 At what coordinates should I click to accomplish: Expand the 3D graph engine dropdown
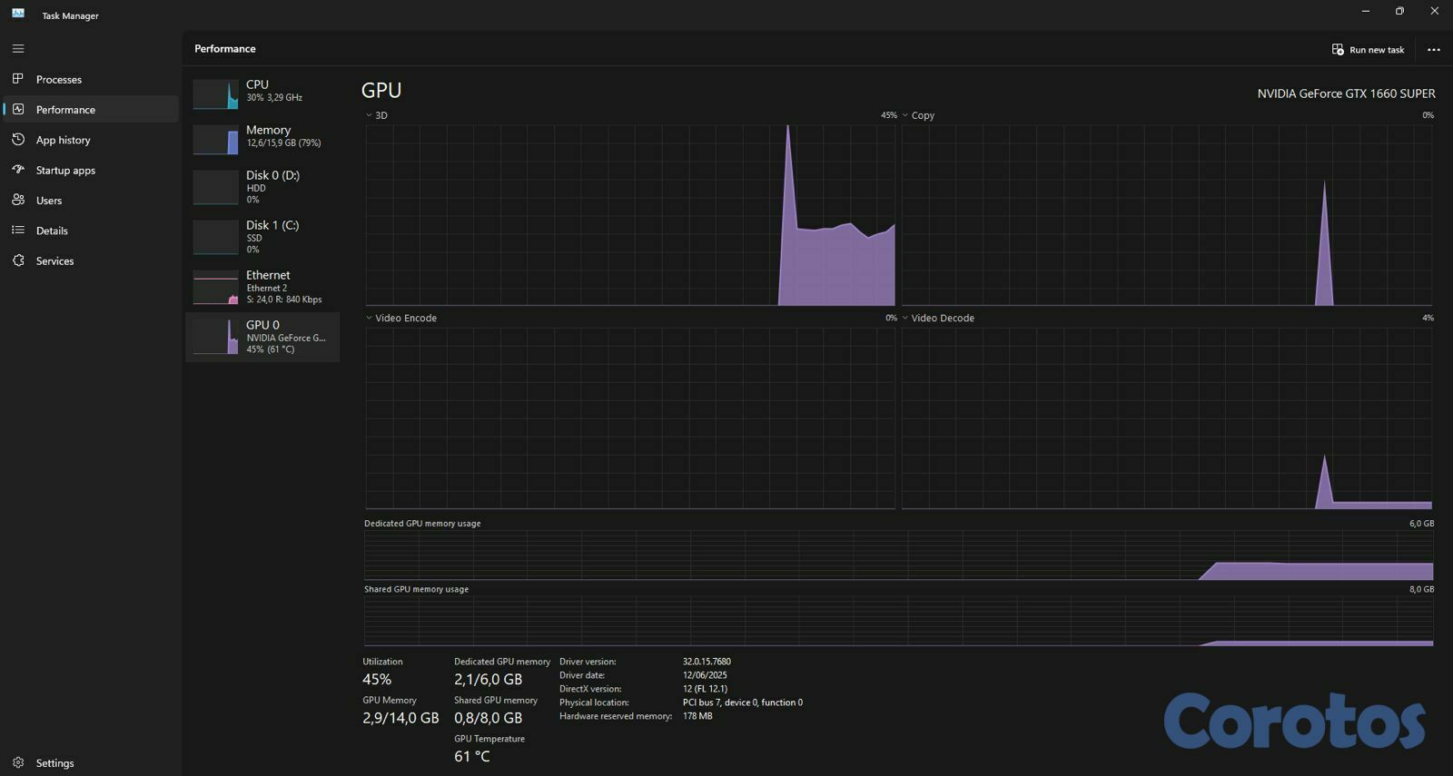(370, 115)
